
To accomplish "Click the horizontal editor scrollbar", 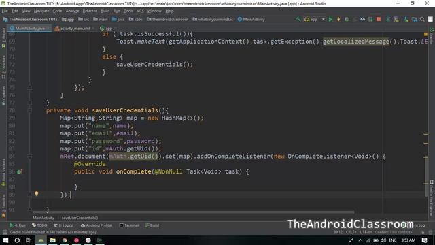I will tap(193, 212).
